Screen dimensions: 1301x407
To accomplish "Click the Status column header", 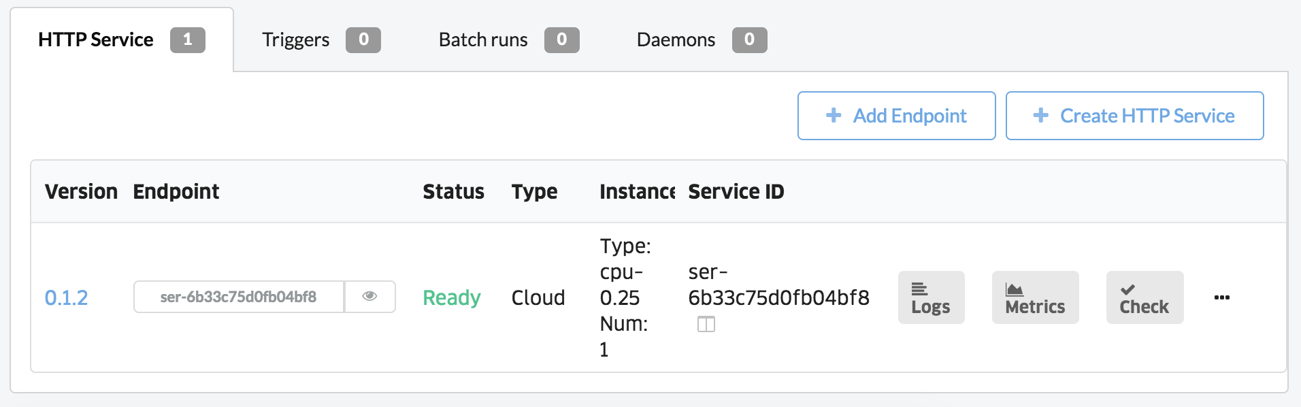I will coord(453,191).
